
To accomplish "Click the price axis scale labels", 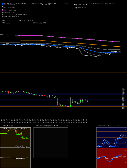I will point(123,99).
